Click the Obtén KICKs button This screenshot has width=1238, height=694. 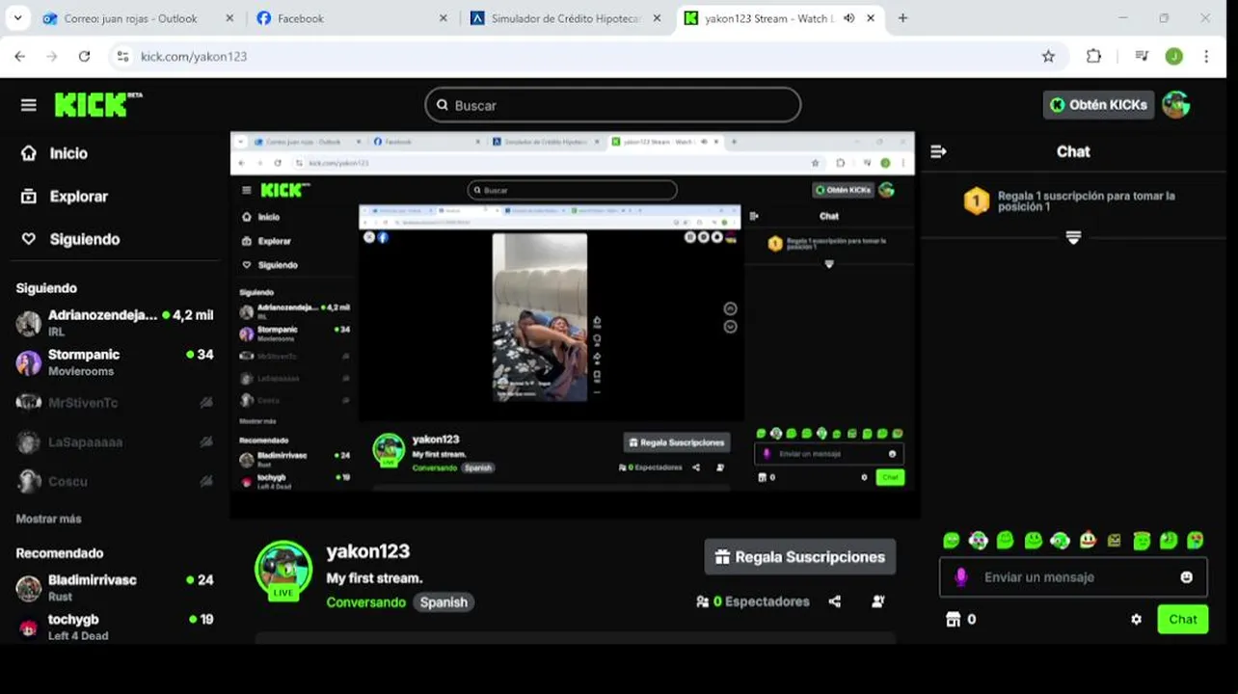click(x=1098, y=105)
